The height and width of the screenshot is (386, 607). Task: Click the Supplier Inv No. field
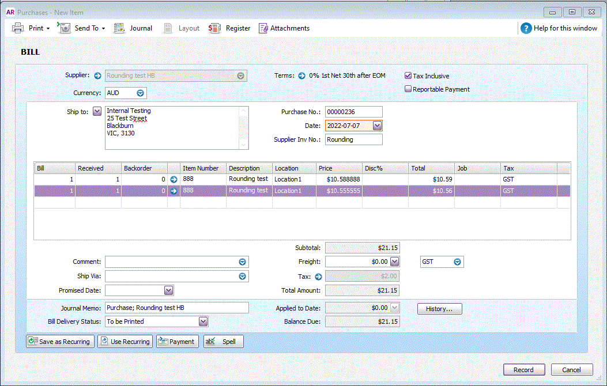pyautogui.click(x=353, y=139)
